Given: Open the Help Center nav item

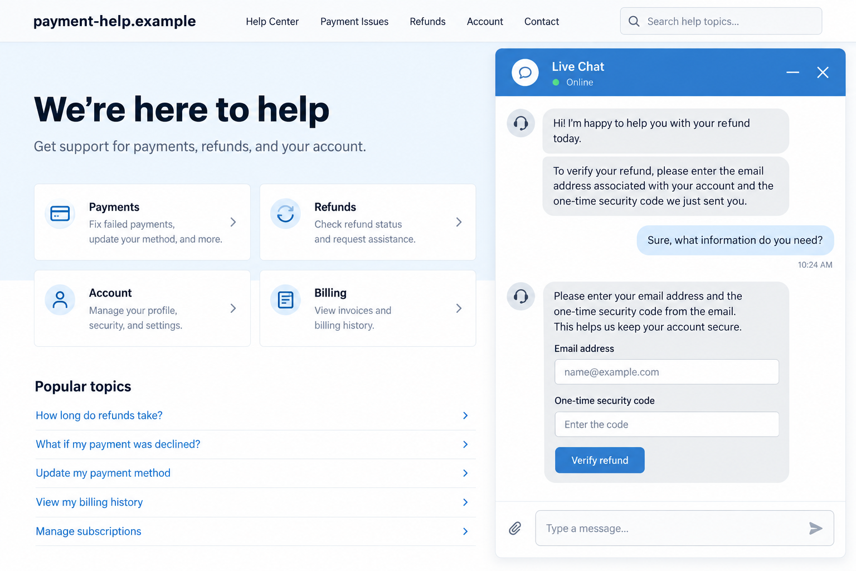Looking at the screenshot, I should pyautogui.click(x=273, y=22).
